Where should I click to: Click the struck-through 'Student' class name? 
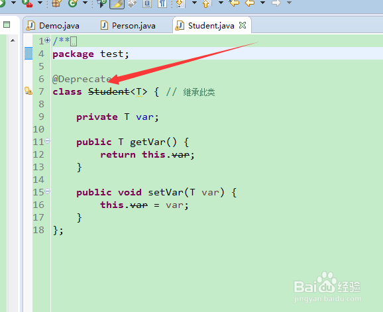[x=109, y=91]
